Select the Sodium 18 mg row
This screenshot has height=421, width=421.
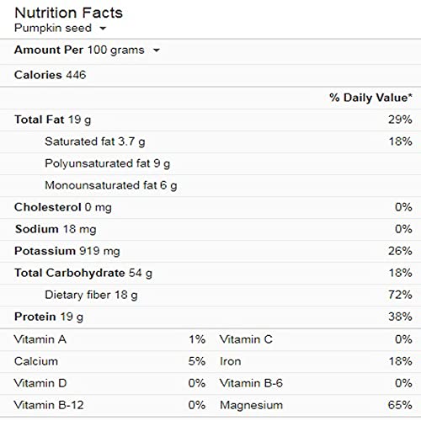[210, 229]
